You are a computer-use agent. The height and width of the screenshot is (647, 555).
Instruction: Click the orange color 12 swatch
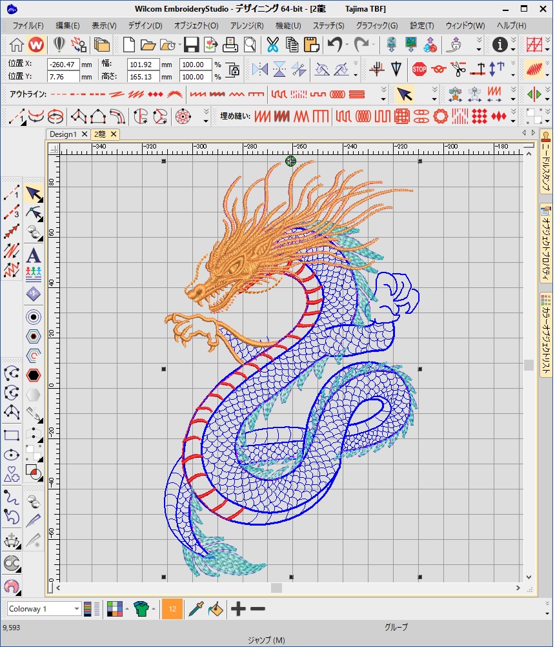pyautogui.click(x=172, y=609)
